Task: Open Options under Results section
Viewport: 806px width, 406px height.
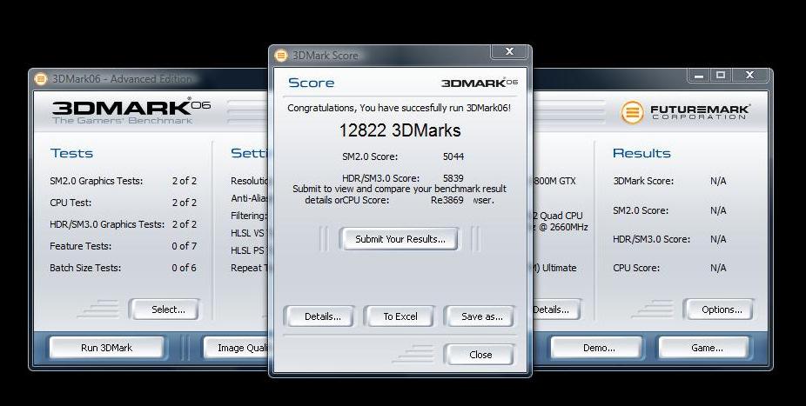Action: click(722, 309)
